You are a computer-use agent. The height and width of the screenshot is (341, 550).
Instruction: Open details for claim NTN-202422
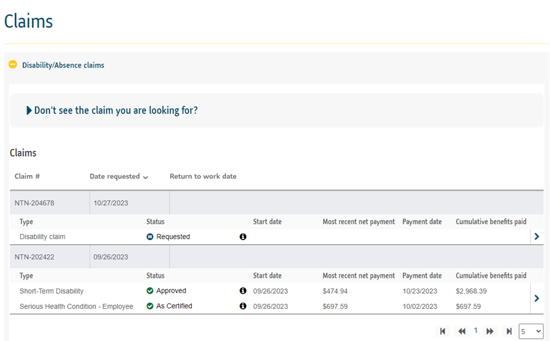coord(536,298)
